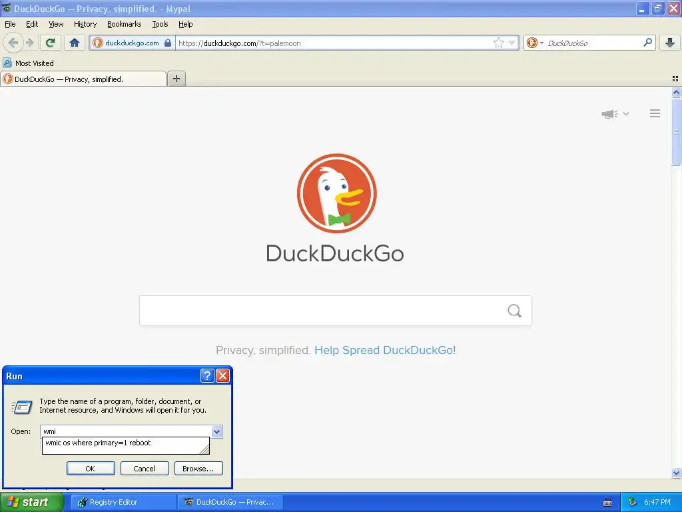This screenshot has width=682, height=512.
Task: Expand the Run Open combo dropdown arrow
Action: [216, 431]
